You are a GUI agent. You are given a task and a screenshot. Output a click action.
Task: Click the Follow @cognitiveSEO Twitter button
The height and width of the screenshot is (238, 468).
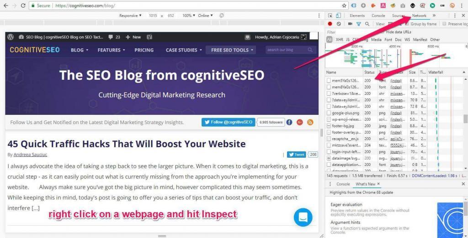point(228,122)
